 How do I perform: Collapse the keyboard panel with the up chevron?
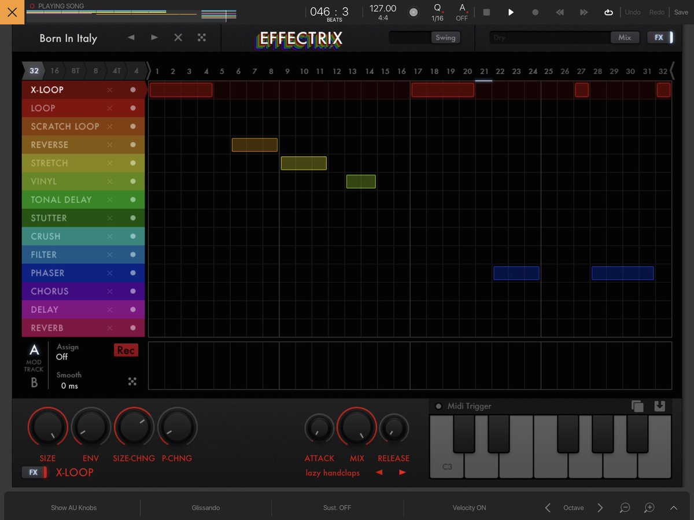(674, 507)
